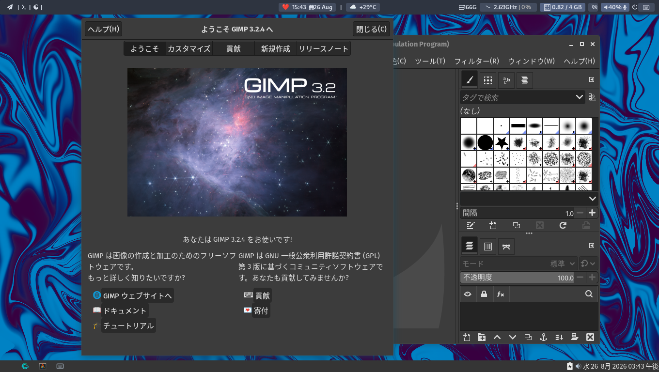Expand the brush tag search dropdown arrow

click(580, 97)
